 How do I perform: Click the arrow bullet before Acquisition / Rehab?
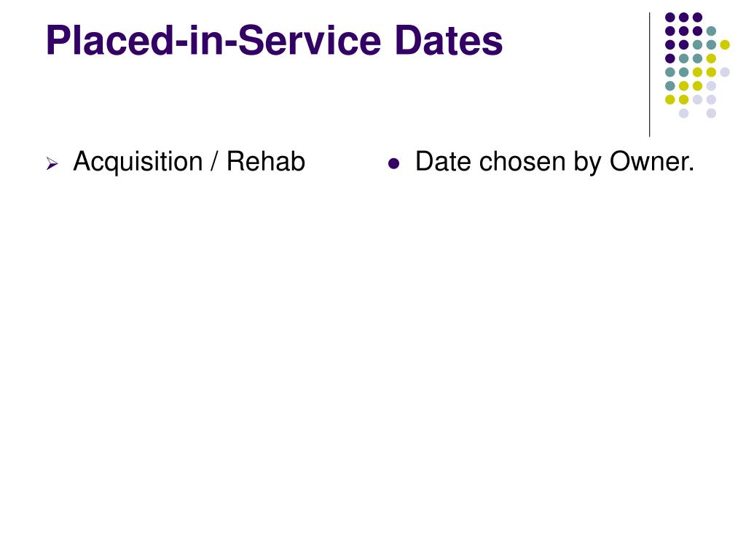(x=52, y=164)
